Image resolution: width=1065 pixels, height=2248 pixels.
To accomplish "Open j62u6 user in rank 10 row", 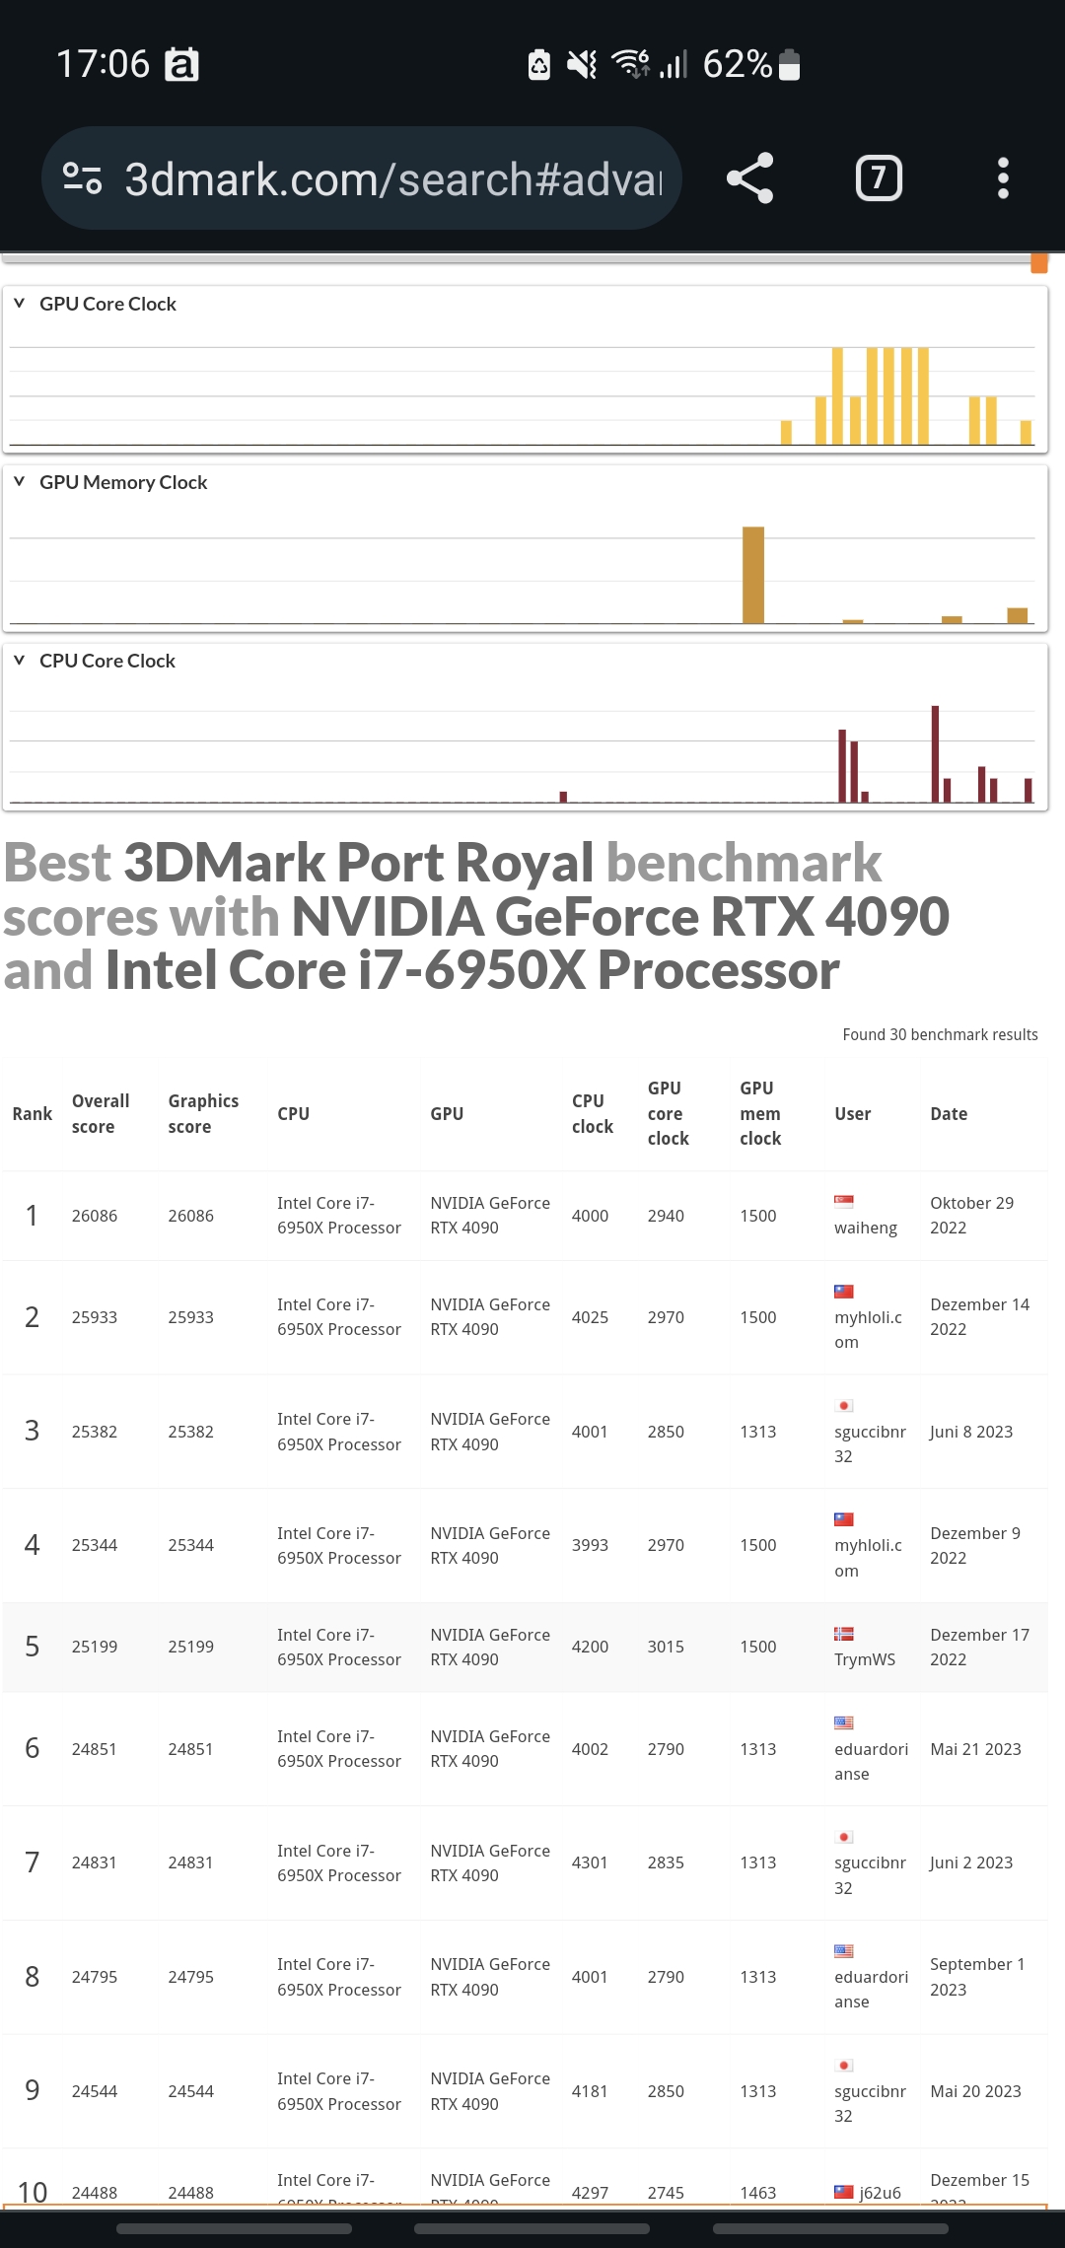I will (x=880, y=2193).
